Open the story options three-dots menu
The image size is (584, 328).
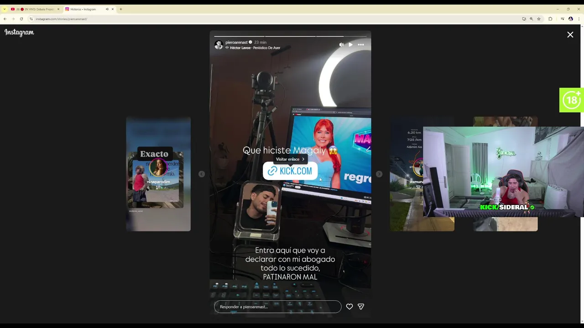pyautogui.click(x=361, y=45)
